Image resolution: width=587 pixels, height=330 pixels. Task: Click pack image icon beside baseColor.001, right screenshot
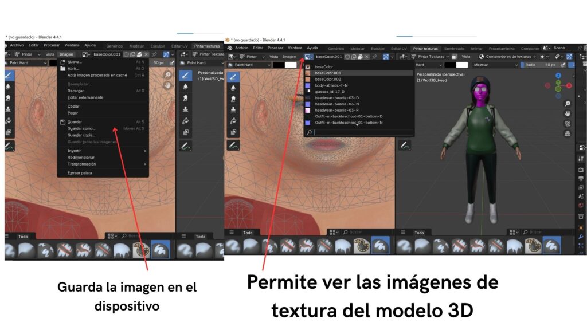click(x=360, y=57)
